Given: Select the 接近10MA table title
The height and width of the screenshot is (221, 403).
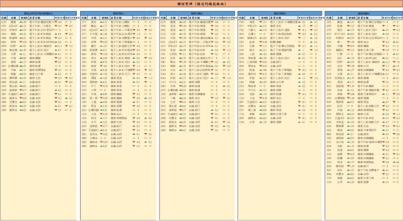Looking at the screenshot, I should click(197, 13).
